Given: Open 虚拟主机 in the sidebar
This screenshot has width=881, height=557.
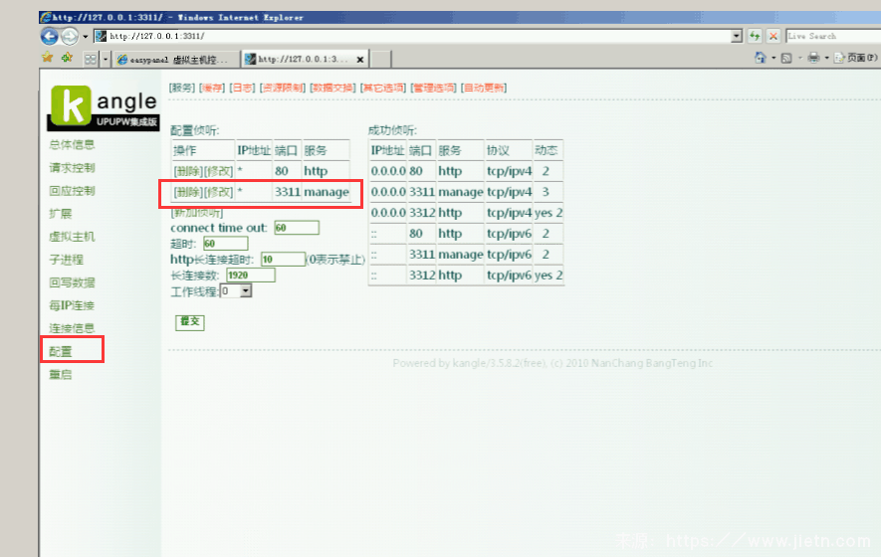Looking at the screenshot, I should point(72,237).
